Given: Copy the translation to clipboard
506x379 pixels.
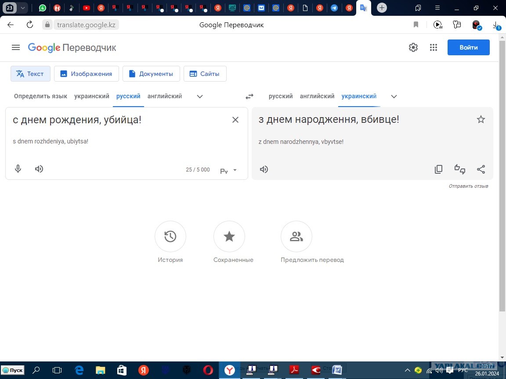Looking at the screenshot, I should coord(438,169).
